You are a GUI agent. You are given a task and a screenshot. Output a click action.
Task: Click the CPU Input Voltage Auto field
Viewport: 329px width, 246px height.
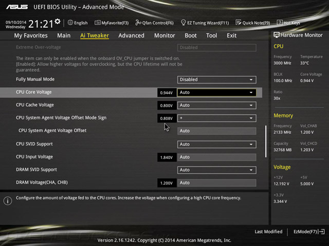tap(217, 157)
